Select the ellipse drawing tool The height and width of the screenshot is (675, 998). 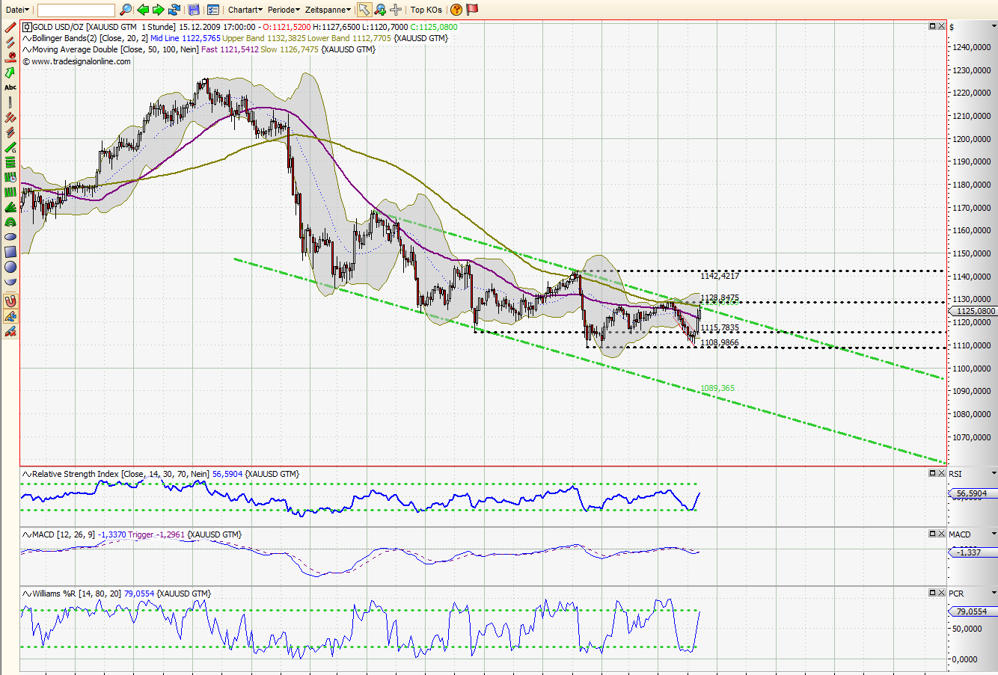coord(10,237)
